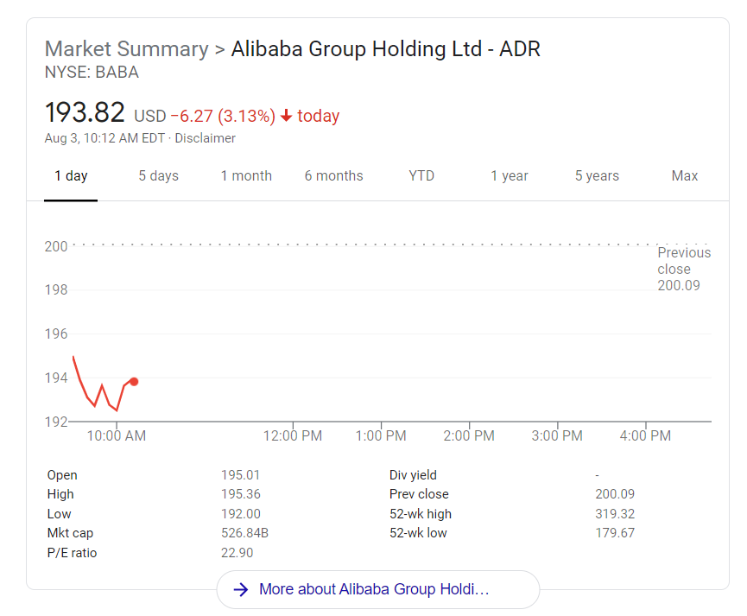
Task: Switch to the 5 days tab
Action: (x=159, y=176)
